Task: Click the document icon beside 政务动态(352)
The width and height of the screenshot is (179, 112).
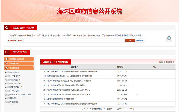Action: point(8,83)
